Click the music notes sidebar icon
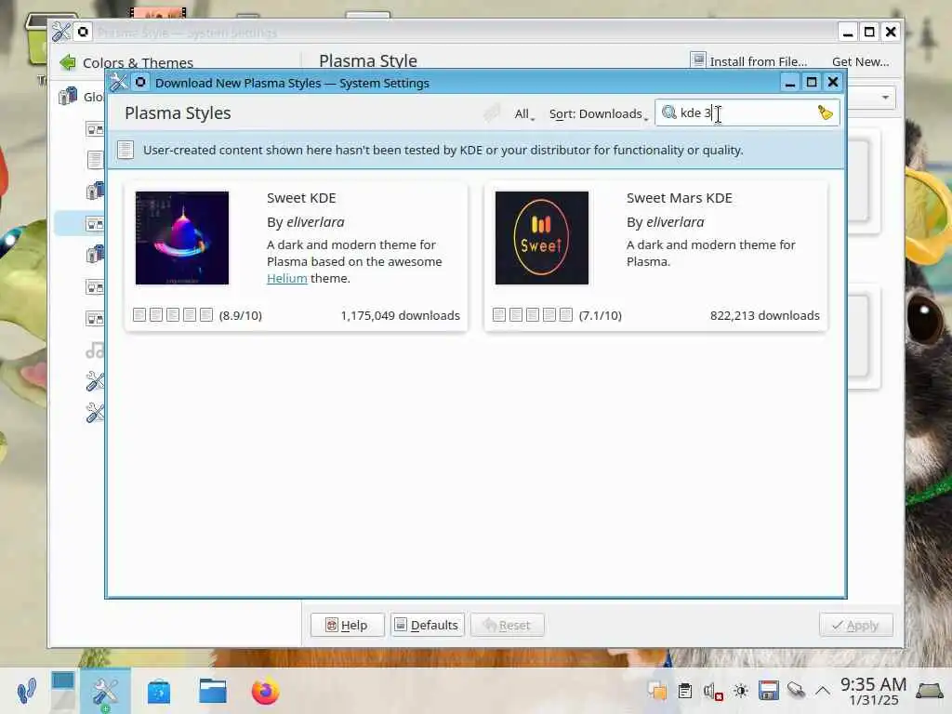Screen dimensions: 952x714 [x=95, y=350]
